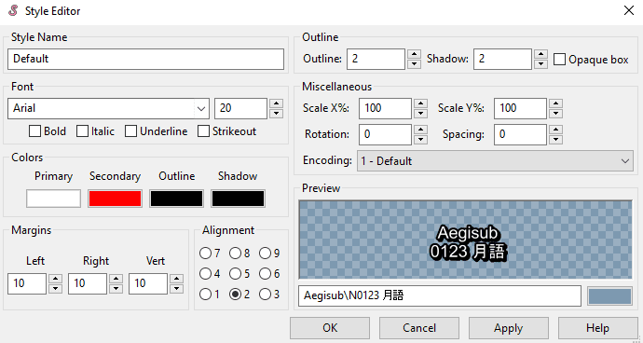Open the Primary white color swatch
This screenshot has width=643, height=343.
[54, 199]
